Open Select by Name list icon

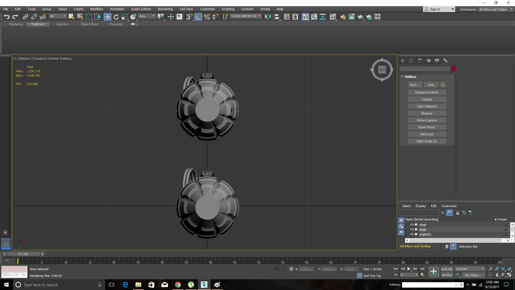pos(80,17)
